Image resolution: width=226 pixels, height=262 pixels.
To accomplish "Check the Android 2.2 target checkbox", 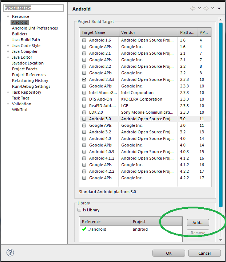I will point(84,66).
